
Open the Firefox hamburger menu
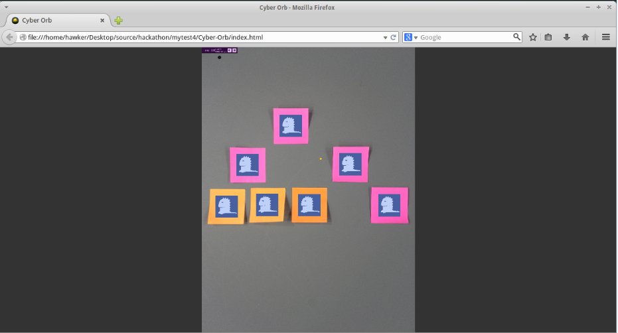[606, 37]
